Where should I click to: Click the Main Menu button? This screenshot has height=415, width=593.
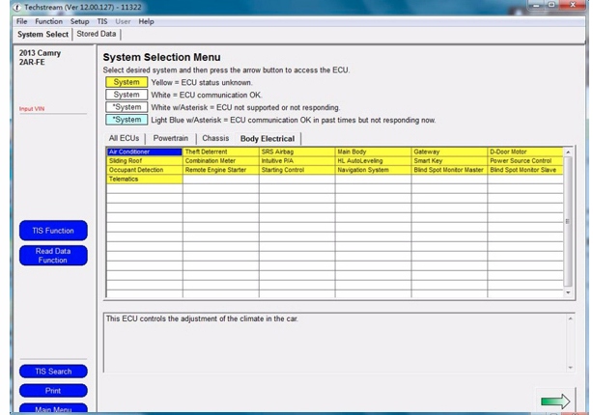(53, 409)
